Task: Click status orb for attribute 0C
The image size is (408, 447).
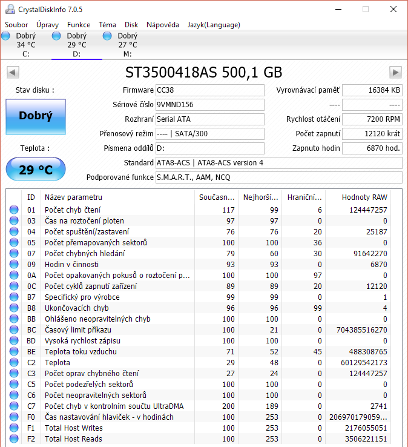Action: (x=14, y=286)
